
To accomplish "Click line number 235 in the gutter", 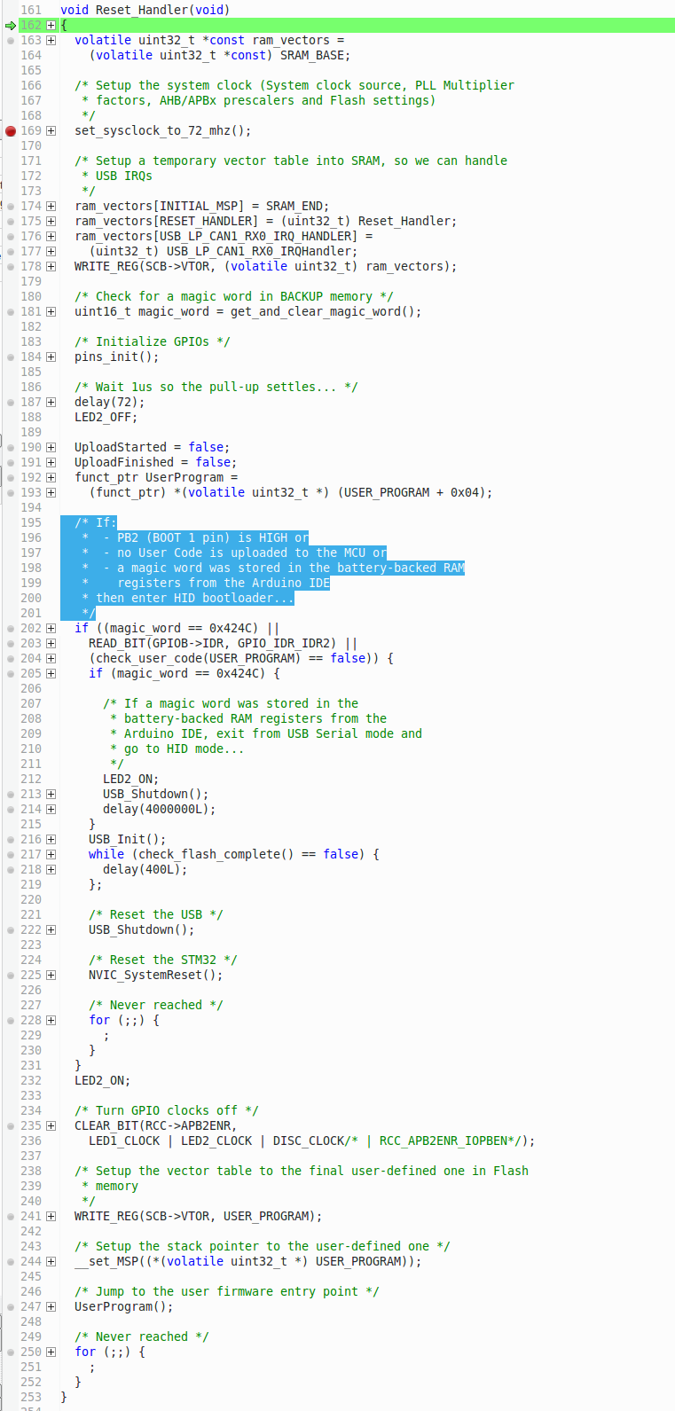I will coord(31,1126).
